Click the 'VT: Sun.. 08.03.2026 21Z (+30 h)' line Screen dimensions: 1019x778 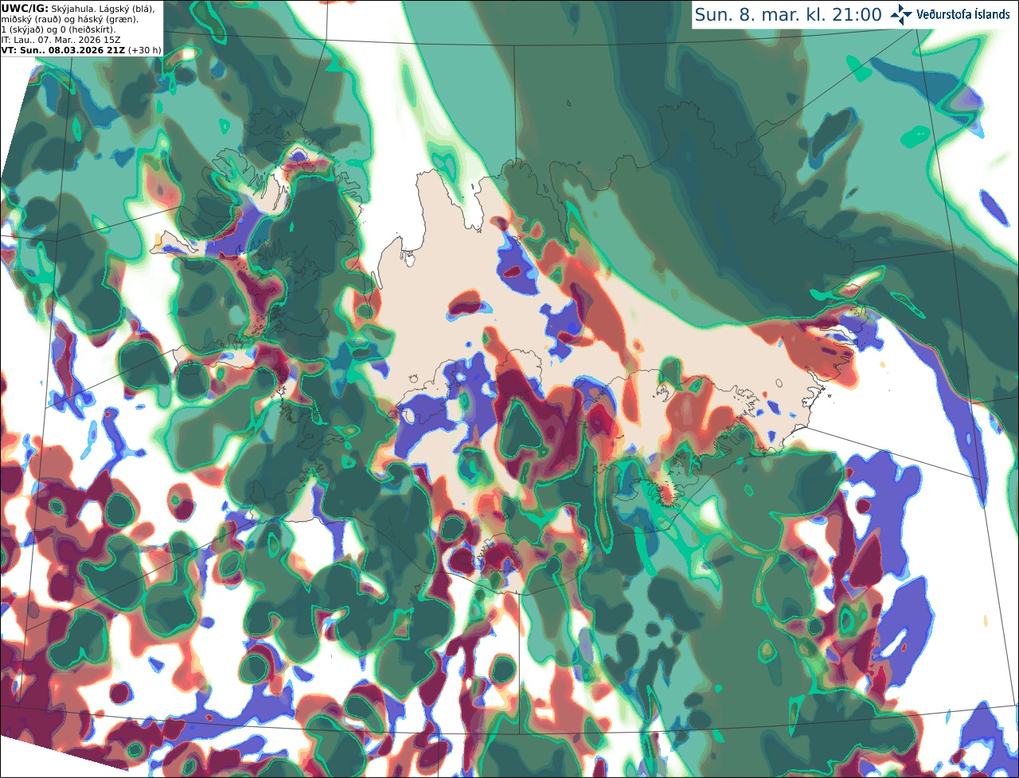click(80, 50)
